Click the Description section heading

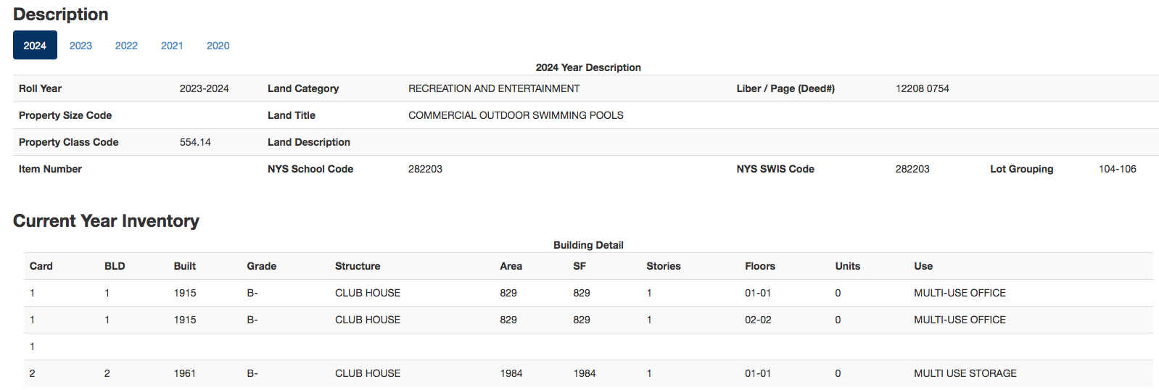coord(61,14)
